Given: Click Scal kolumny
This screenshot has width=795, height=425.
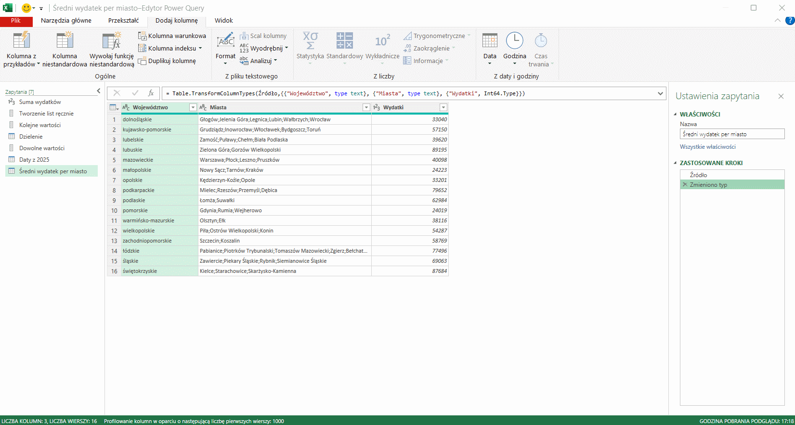Looking at the screenshot, I should coord(263,36).
